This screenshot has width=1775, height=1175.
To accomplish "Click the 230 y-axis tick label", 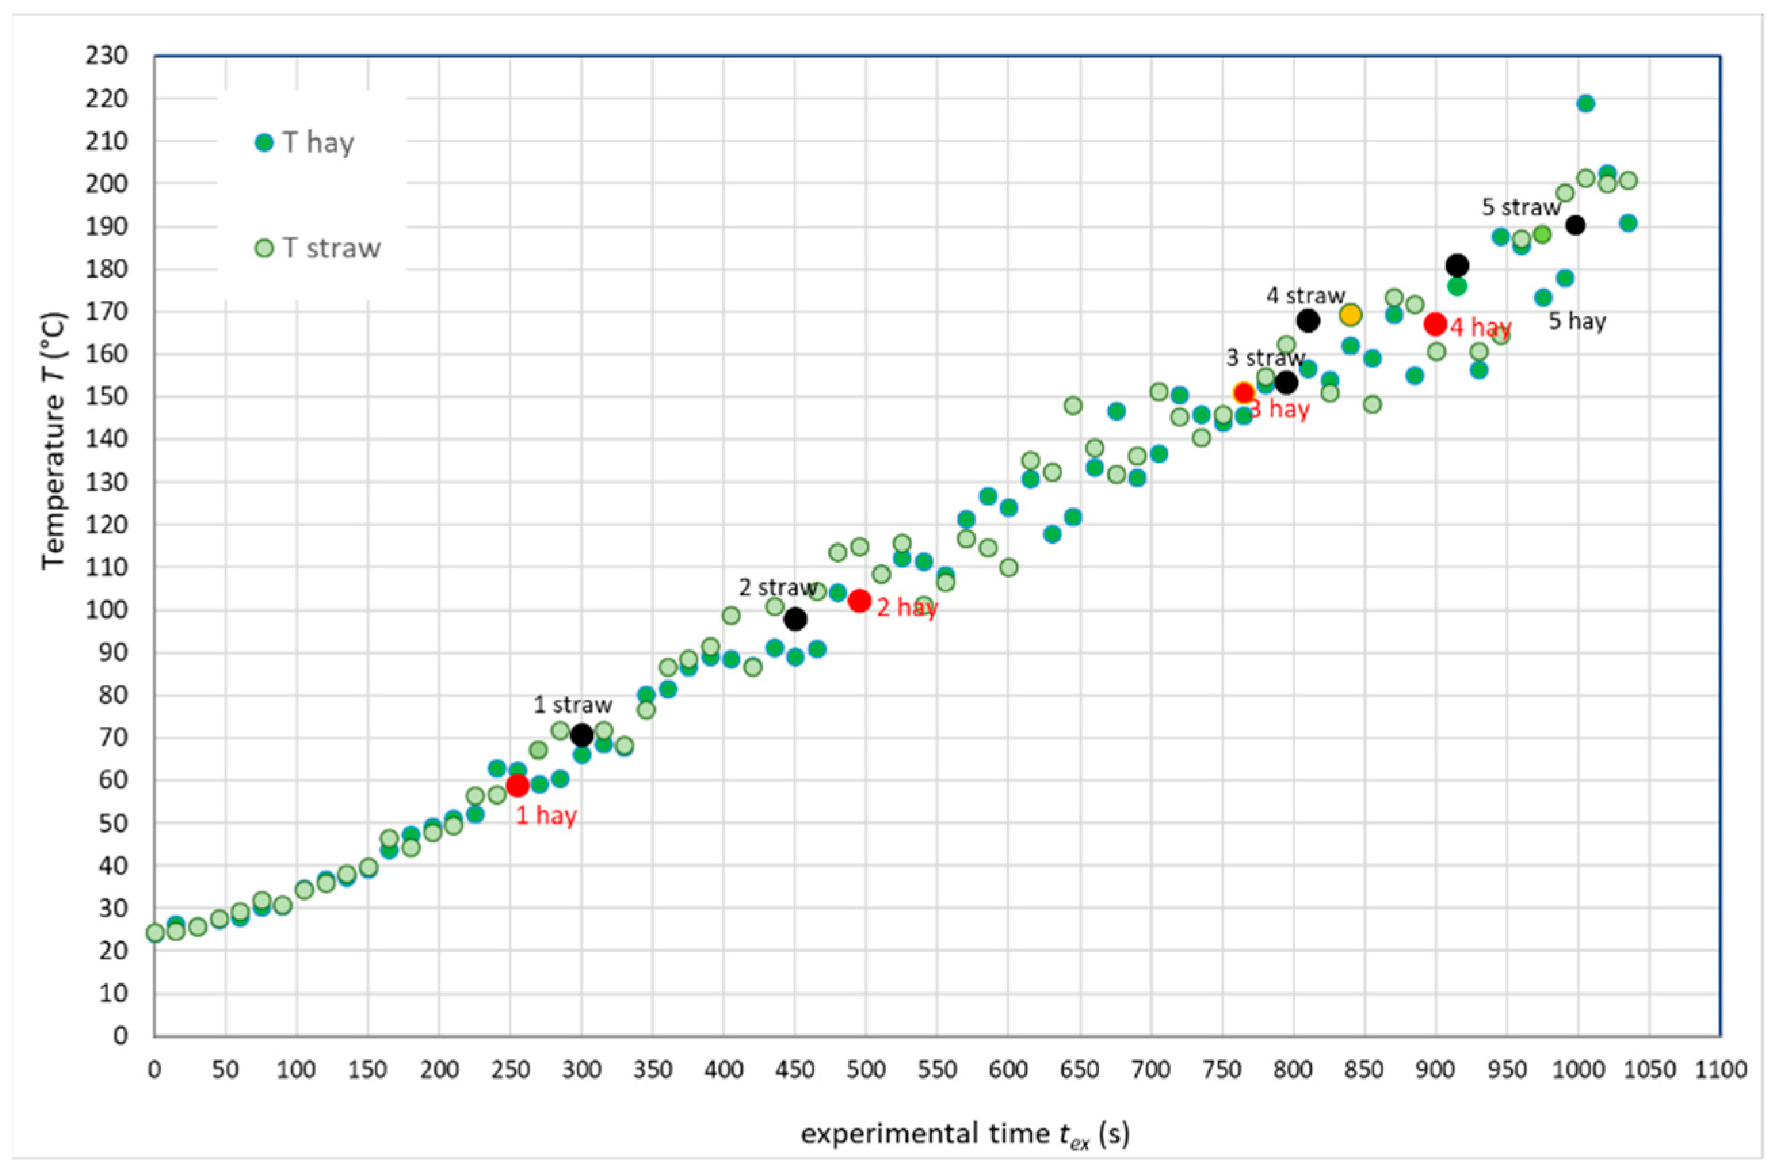I will [106, 56].
